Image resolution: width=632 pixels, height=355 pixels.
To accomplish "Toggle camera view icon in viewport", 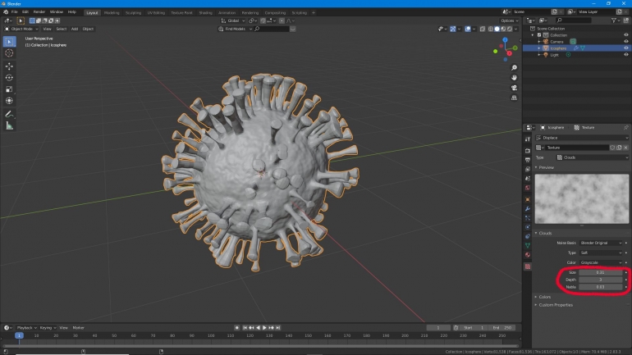I will coord(514,88).
